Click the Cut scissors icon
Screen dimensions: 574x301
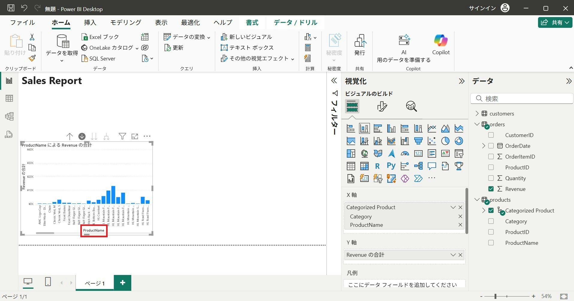[32, 37]
